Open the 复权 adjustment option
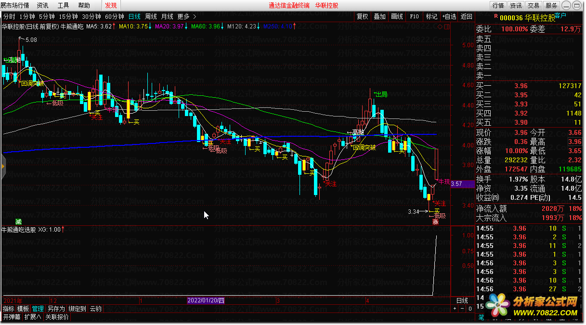The image size is (586, 325). [363, 16]
